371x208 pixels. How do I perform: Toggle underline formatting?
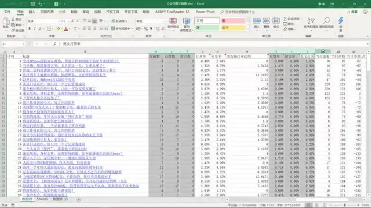tap(39, 28)
